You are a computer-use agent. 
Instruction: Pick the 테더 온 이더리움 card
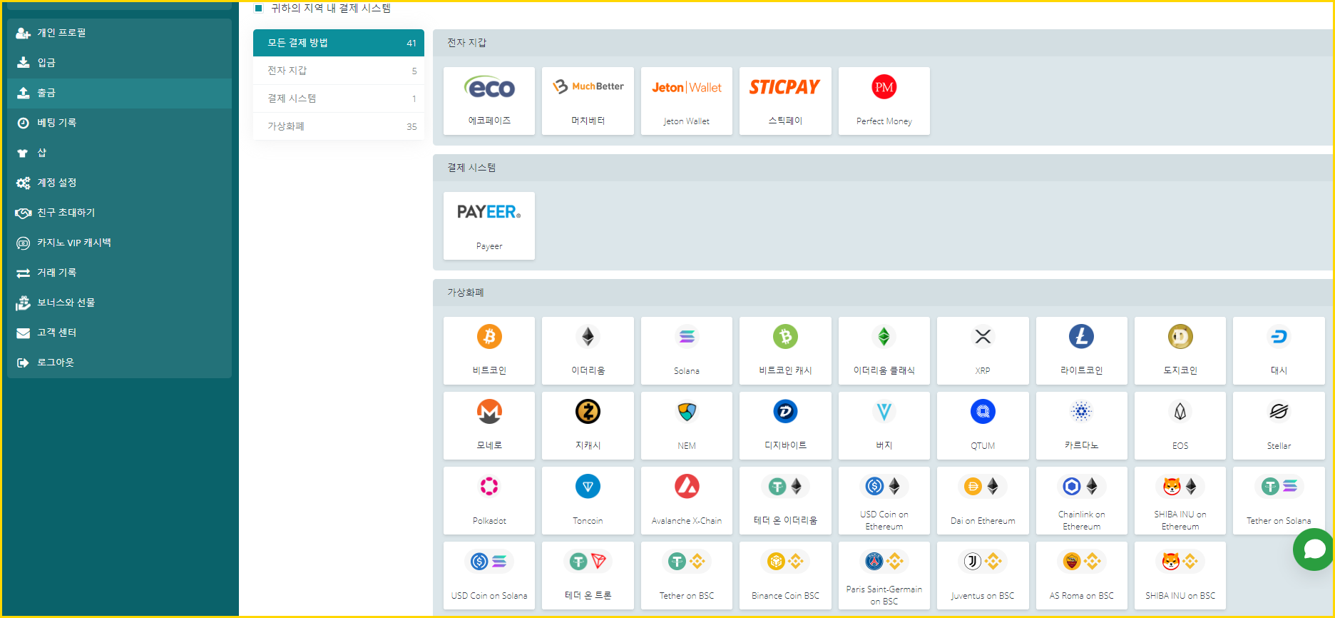tap(785, 500)
